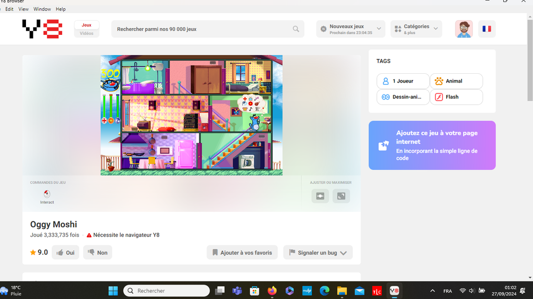Vote Oui thumbs up
This screenshot has width=533, height=299.
(66, 253)
